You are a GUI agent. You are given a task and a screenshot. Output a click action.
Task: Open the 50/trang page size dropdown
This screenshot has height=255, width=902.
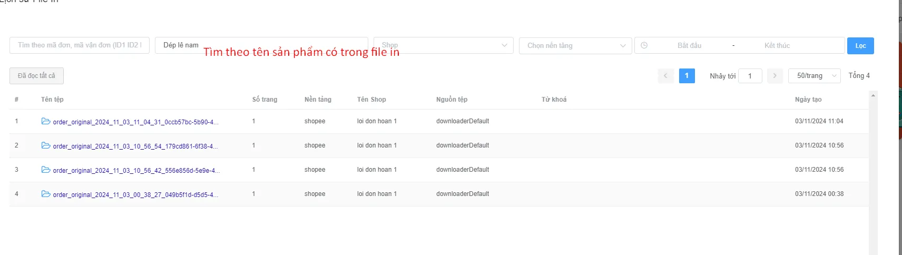pyautogui.click(x=815, y=76)
